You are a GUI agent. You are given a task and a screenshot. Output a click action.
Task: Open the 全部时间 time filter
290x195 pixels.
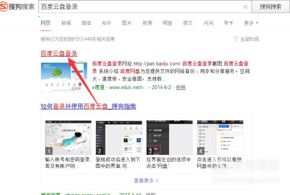(246, 39)
